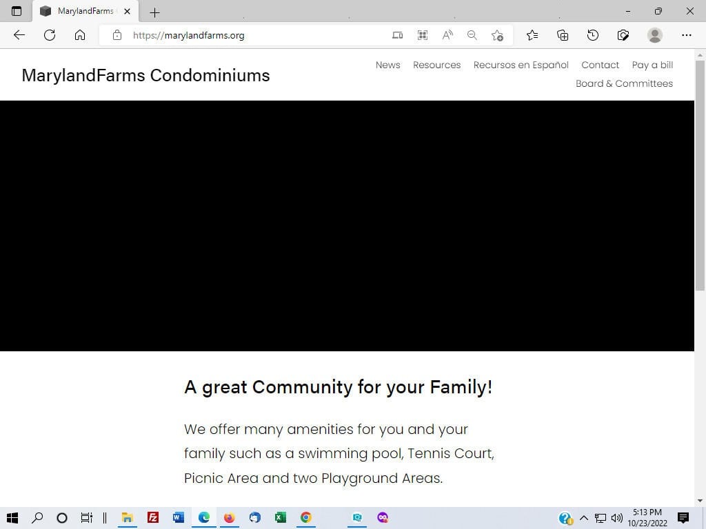Launch the web capture tool
The width and height of the screenshot is (706, 529).
pyautogui.click(x=623, y=35)
